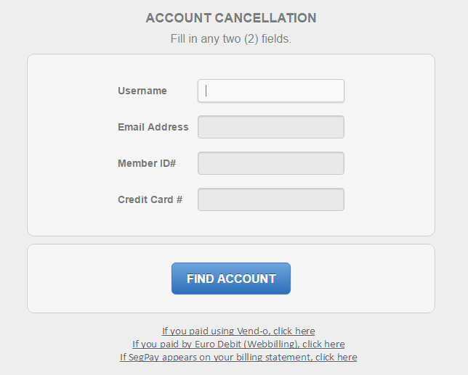Click "click here" in the Euro Debit line
This screenshot has width=468, height=375.
323,344
